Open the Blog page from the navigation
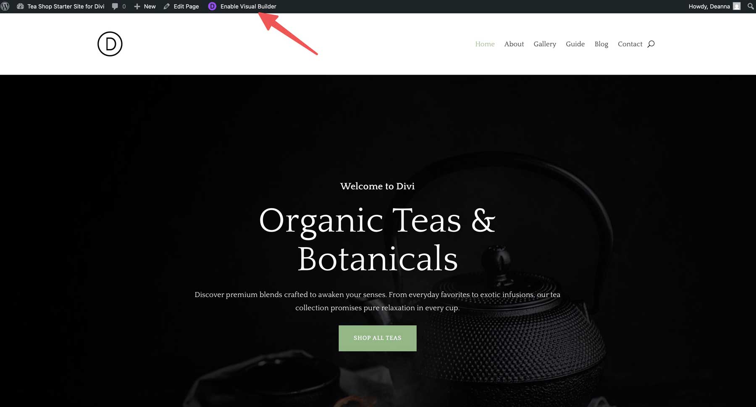756x407 pixels. pyautogui.click(x=601, y=44)
